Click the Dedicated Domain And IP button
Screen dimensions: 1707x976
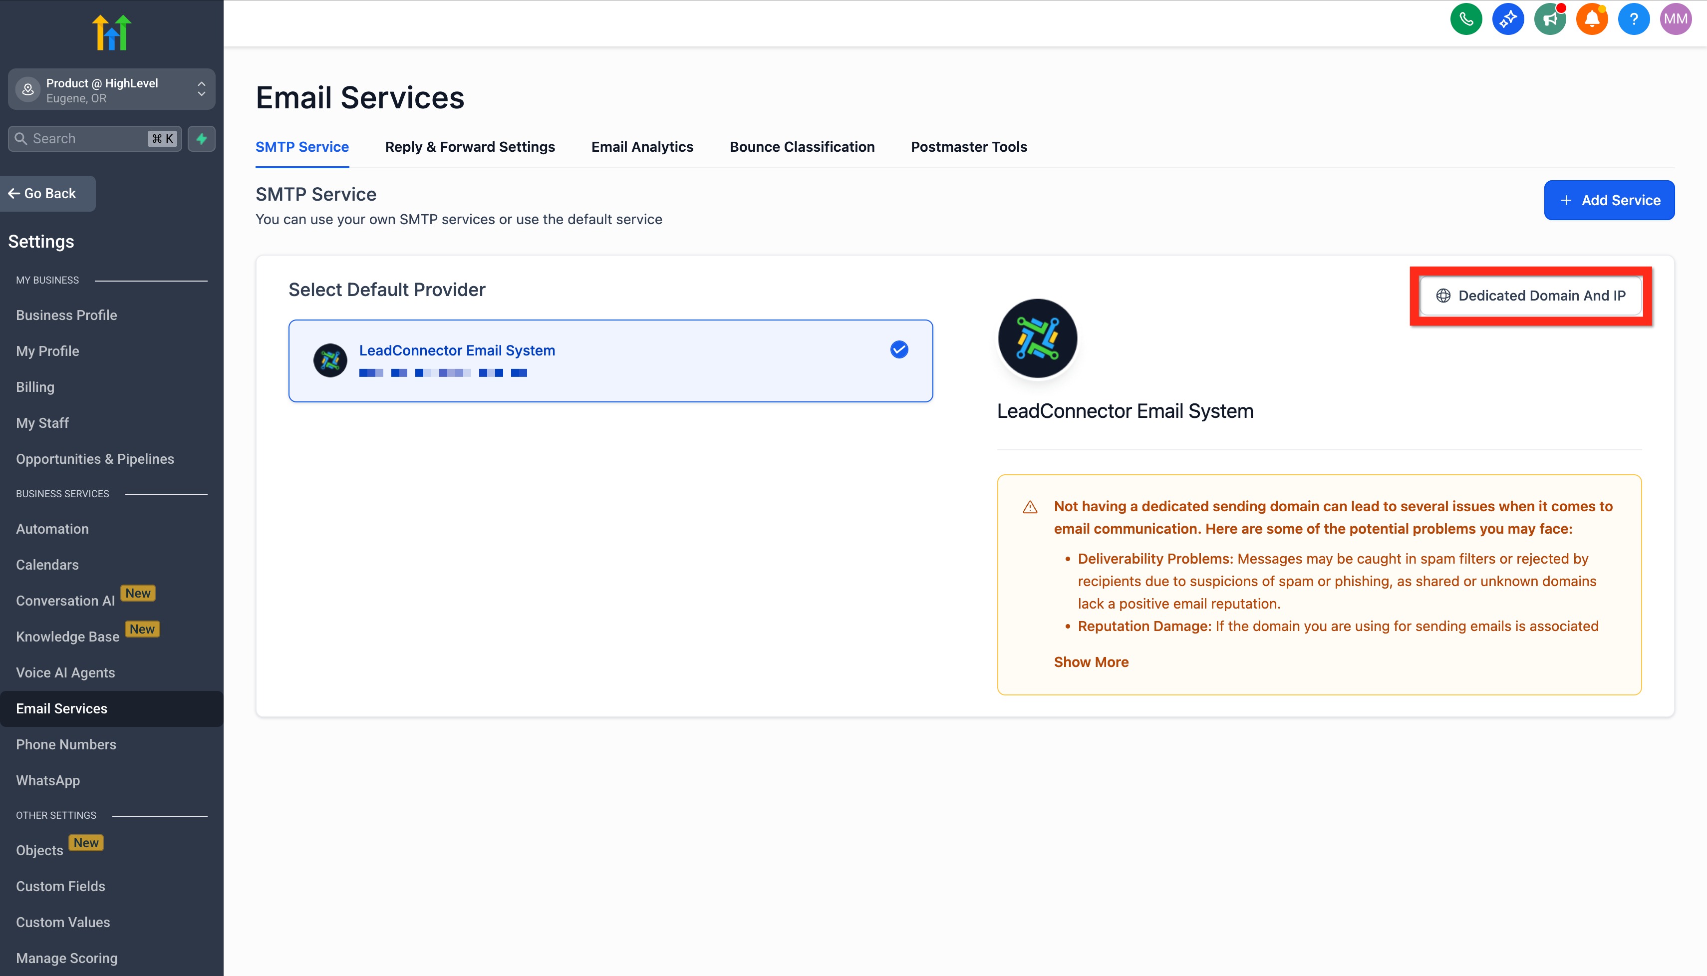click(x=1531, y=296)
